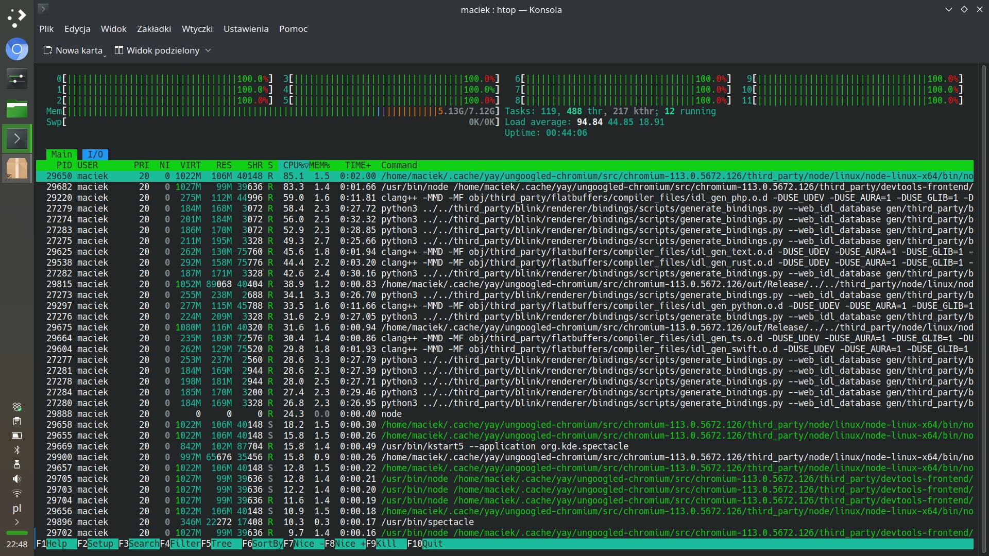
Task: Open the volume control tray icon
Action: coord(16,479)
